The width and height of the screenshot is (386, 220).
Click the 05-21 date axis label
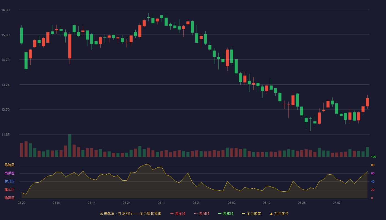tap(197, 203)
